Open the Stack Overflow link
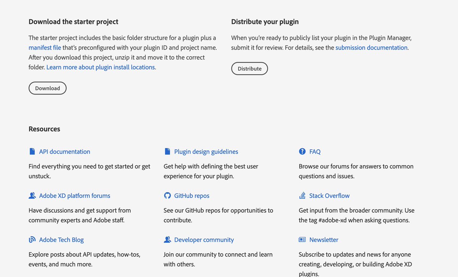The height and width of the screenshot is (277, 458). point(329,196)
